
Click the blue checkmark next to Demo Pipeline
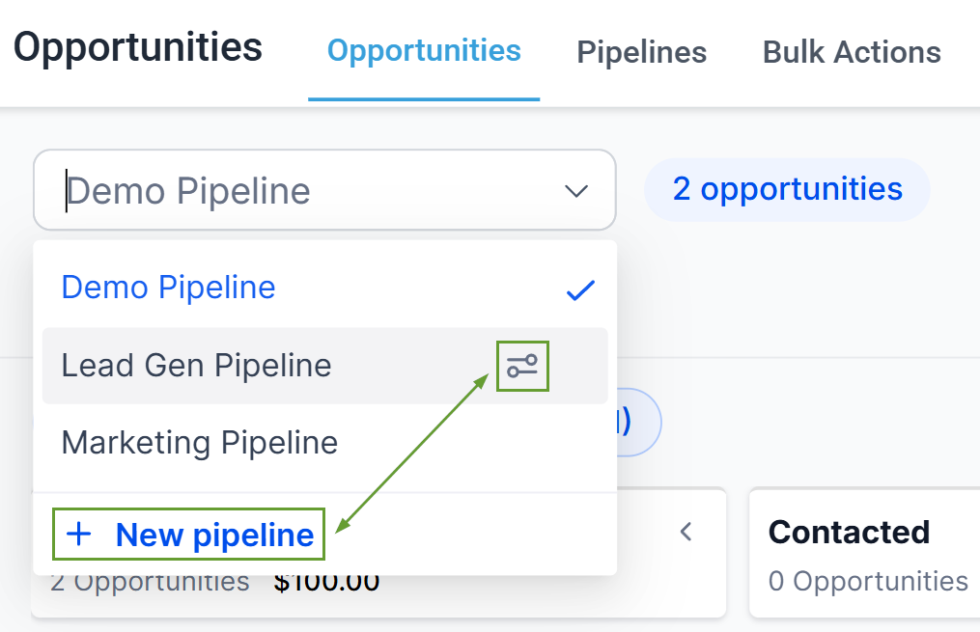(x=579, y=289)
